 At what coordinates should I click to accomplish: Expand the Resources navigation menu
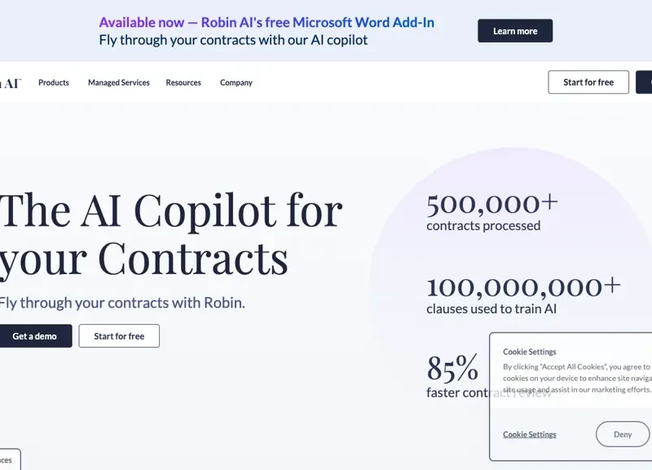point(183,82)
